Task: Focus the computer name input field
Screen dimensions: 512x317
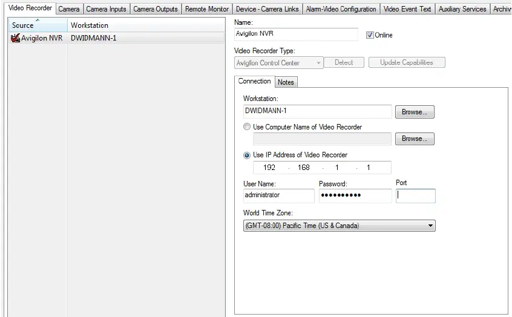Action: (322, 139)
